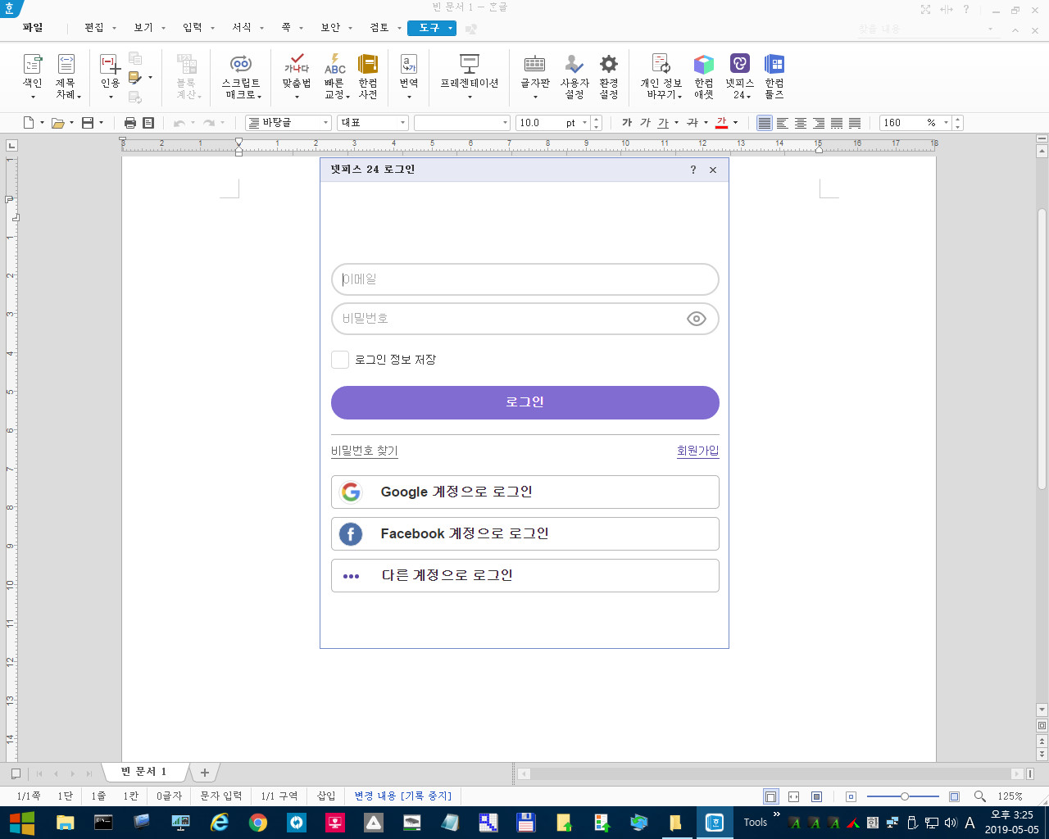Expand the open-file arrow dropdown
Screen dimensions: 1049x839
(71, 123)
